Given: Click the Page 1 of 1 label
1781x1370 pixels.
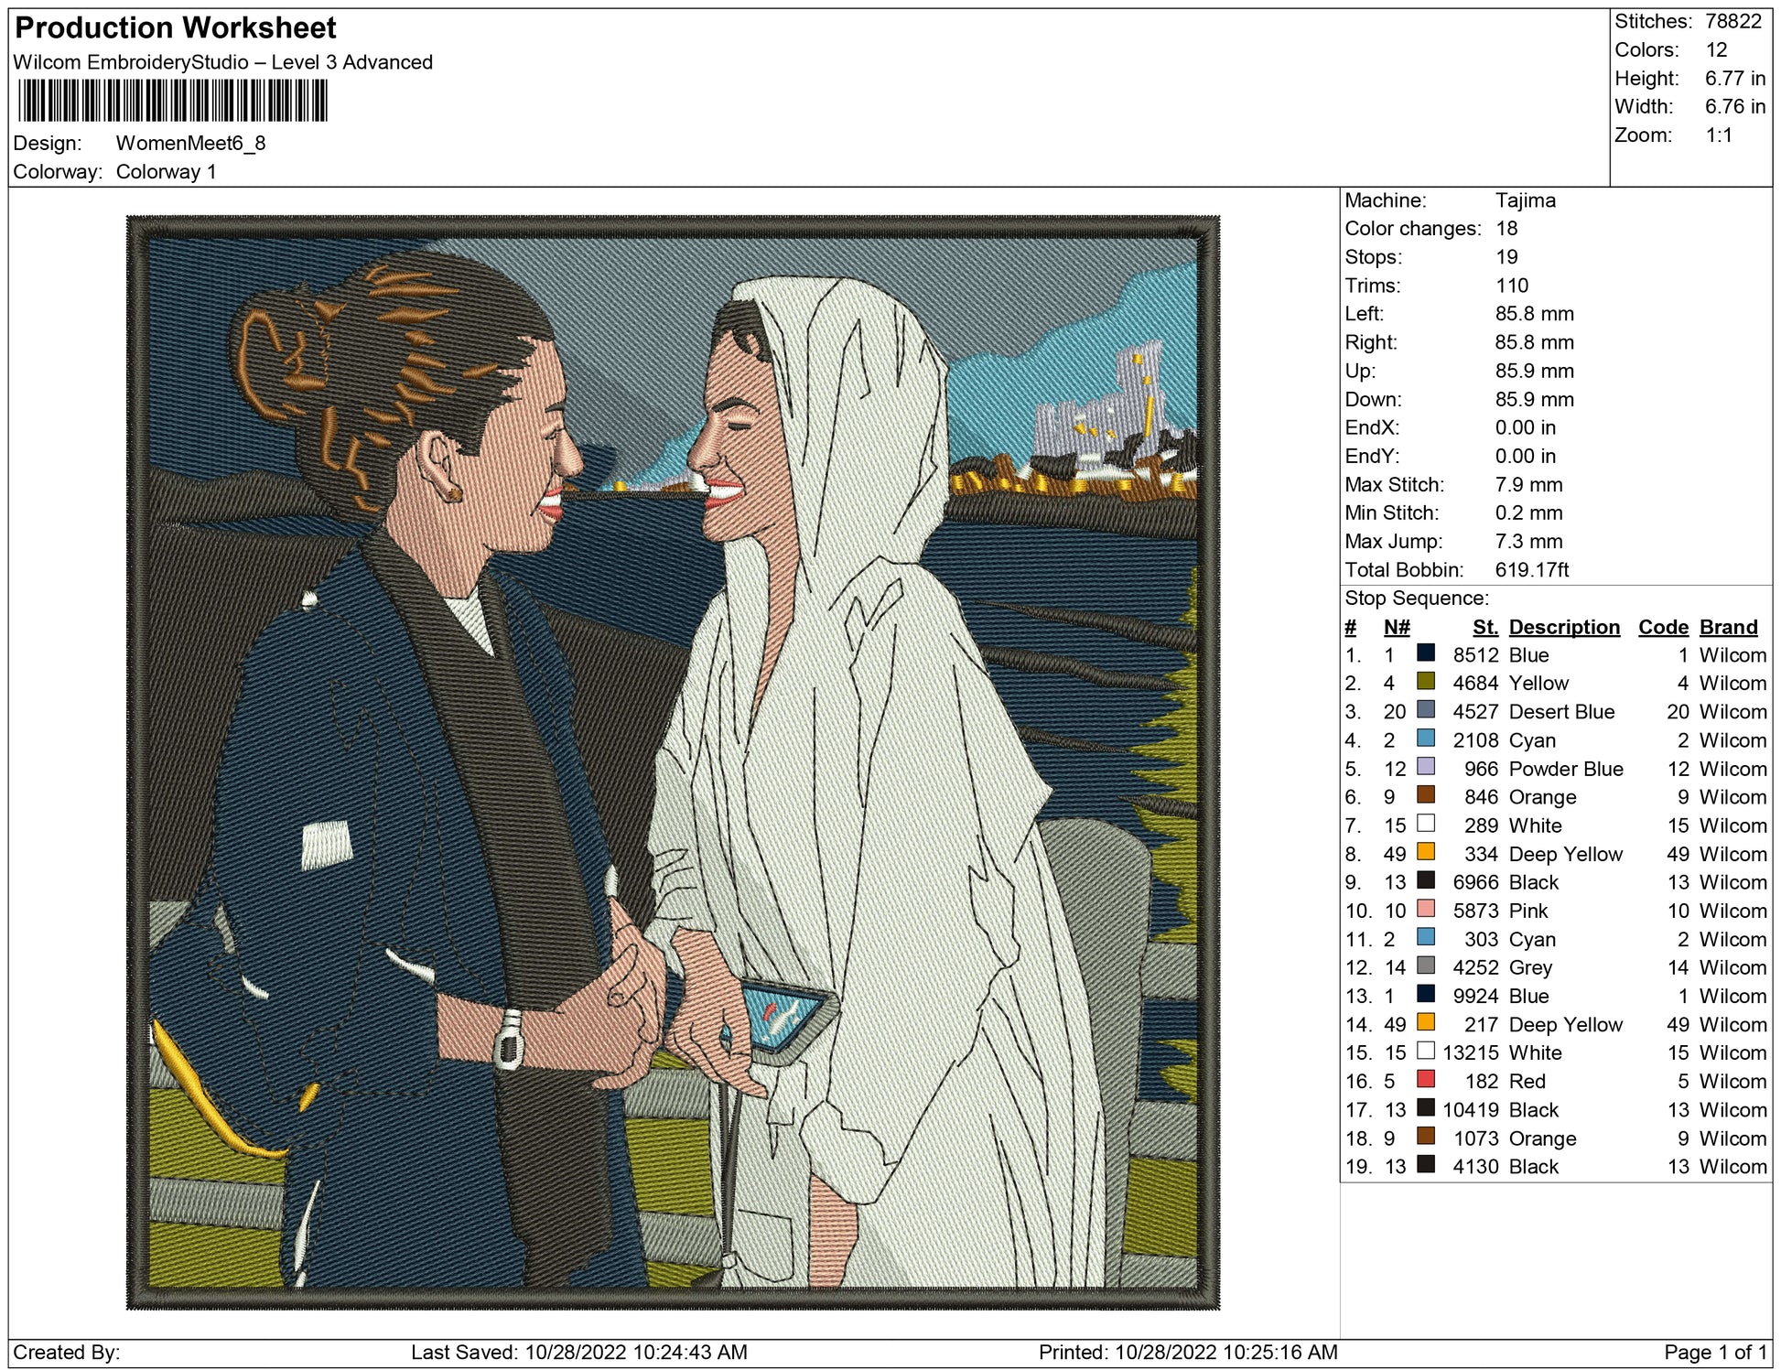Looking at the screenshot, I should point(1714,1352).
